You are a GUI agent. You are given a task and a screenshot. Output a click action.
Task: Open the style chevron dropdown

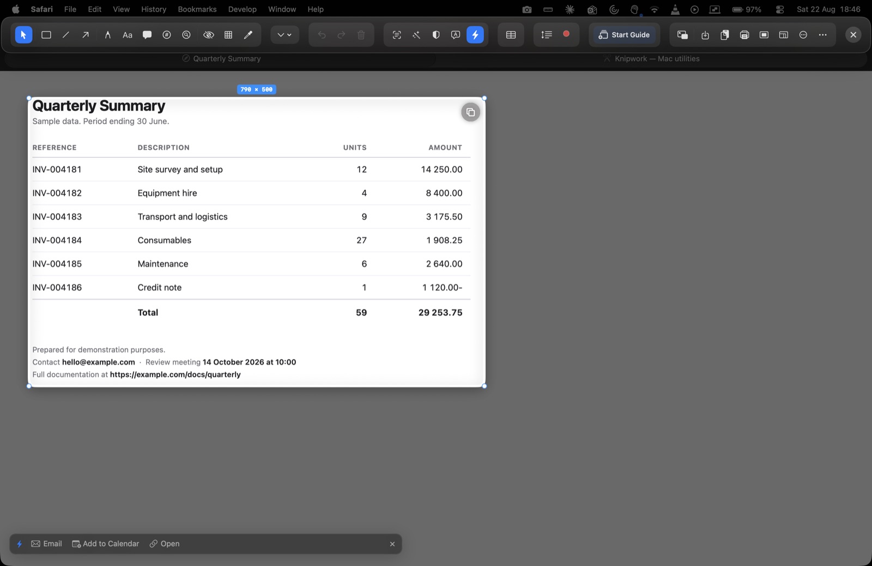tap(284, 35)
